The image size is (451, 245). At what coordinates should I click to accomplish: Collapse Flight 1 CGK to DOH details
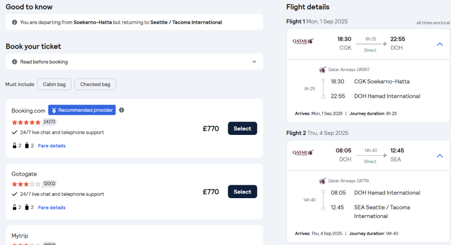tap(440, 45)
